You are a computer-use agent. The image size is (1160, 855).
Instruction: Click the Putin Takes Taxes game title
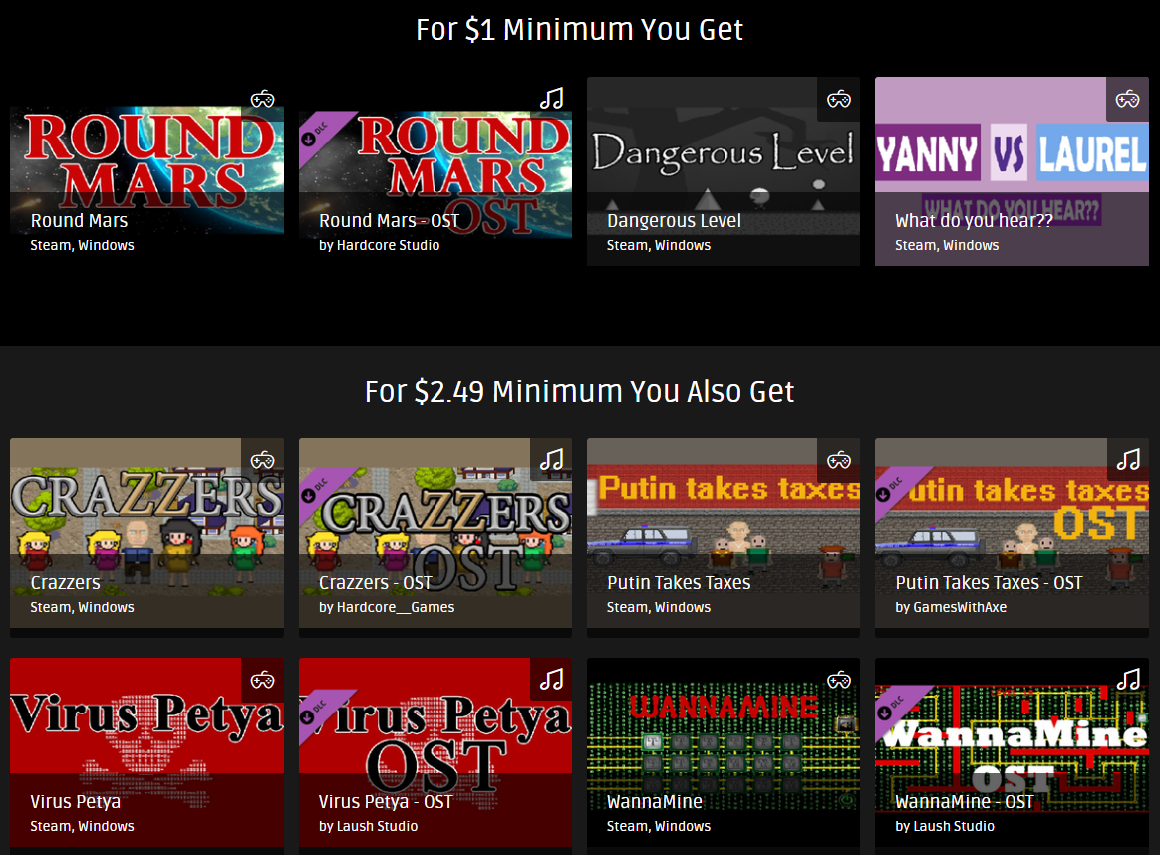click(679, 582)
